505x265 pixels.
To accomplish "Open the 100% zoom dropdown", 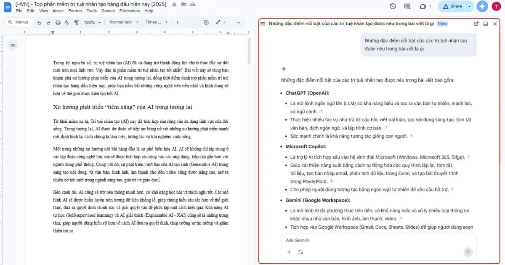I will point(92,22).
